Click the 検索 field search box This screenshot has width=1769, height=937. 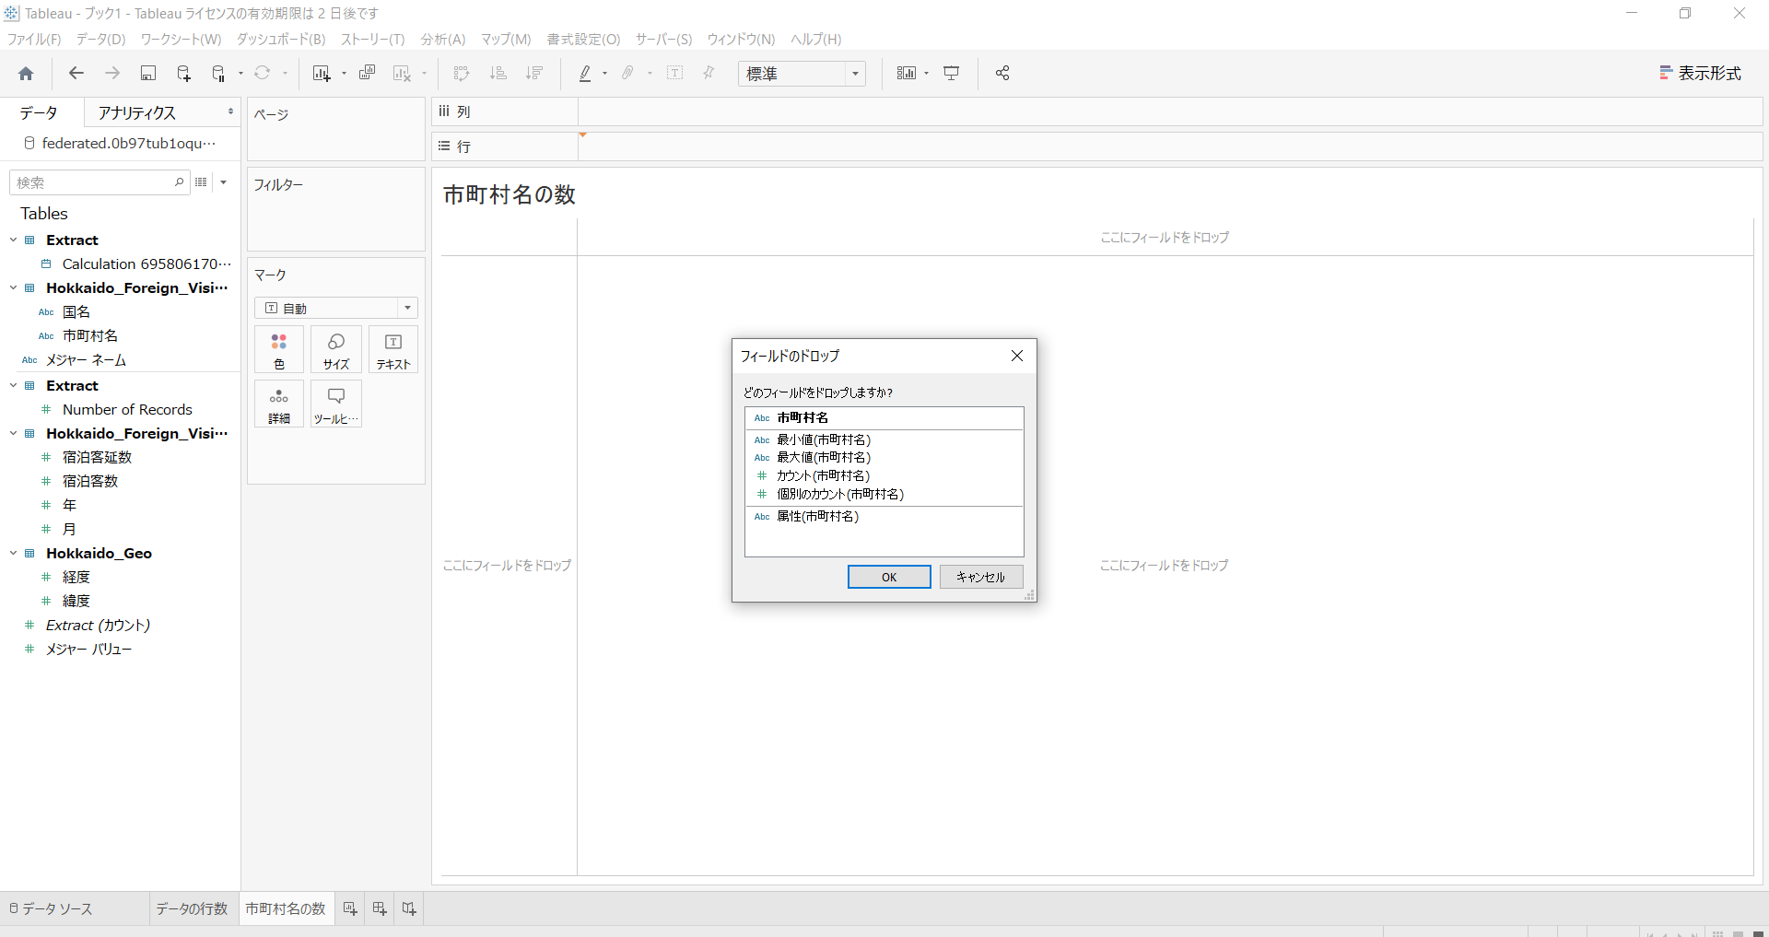coord(100,182)
